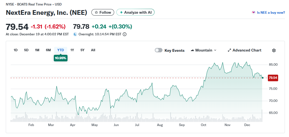The image size is (289, 137).
Task: Show the 5Y price history
Action: (82, 50)
